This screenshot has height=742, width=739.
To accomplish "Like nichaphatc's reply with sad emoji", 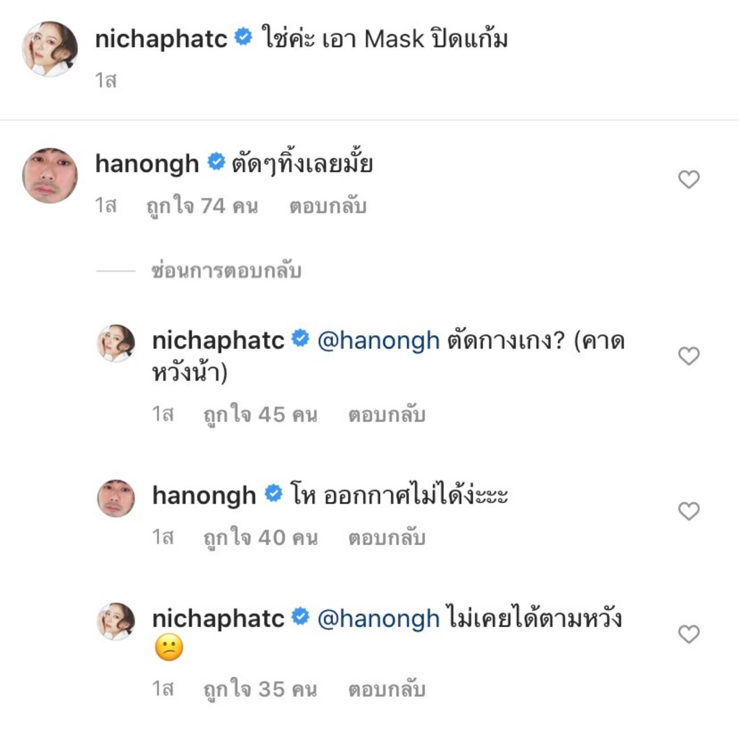I will click(688, 634).
